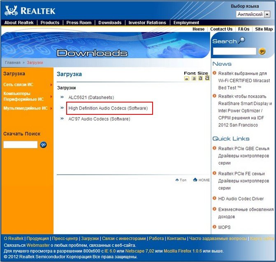
Task: Open the About Realtek menu
Action: tap(19, 23)
